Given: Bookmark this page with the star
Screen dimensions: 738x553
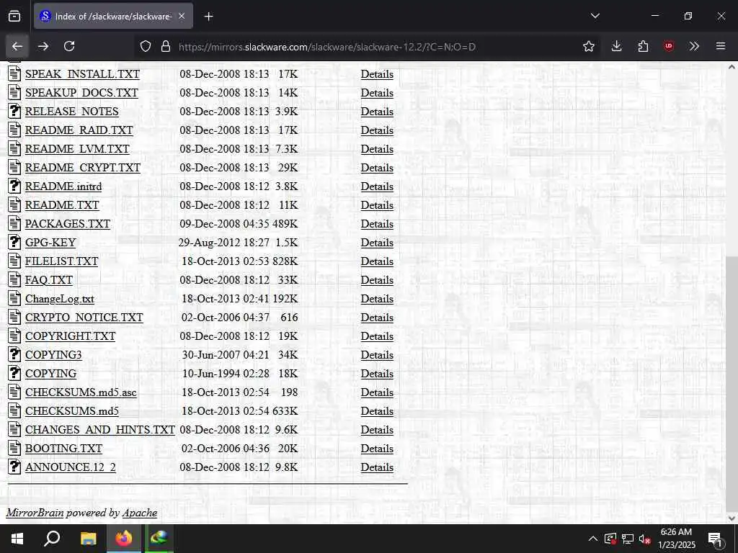Looking at the screenshot, I should (x=588, y=47).
